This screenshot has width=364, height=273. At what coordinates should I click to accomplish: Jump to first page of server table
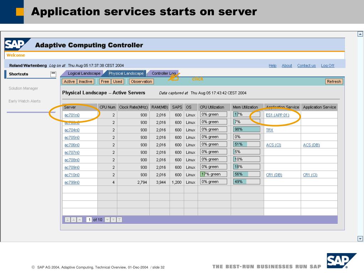pos(67,220)
